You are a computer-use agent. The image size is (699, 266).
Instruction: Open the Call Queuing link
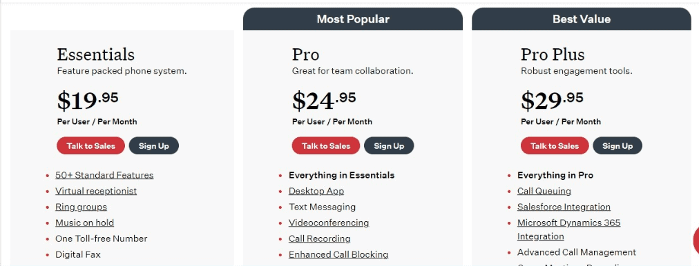pos(544,192)
